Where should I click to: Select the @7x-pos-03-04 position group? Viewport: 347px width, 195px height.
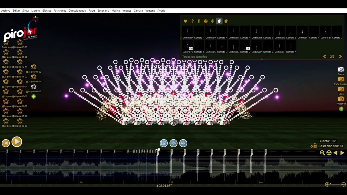(33, 77)
